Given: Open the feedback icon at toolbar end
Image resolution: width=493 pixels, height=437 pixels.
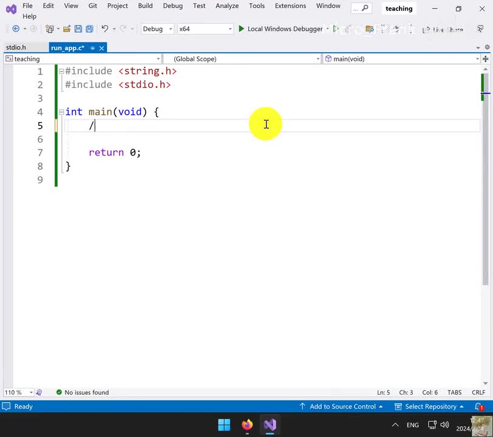Looking at the screenshot, I should tap(480, 29).
